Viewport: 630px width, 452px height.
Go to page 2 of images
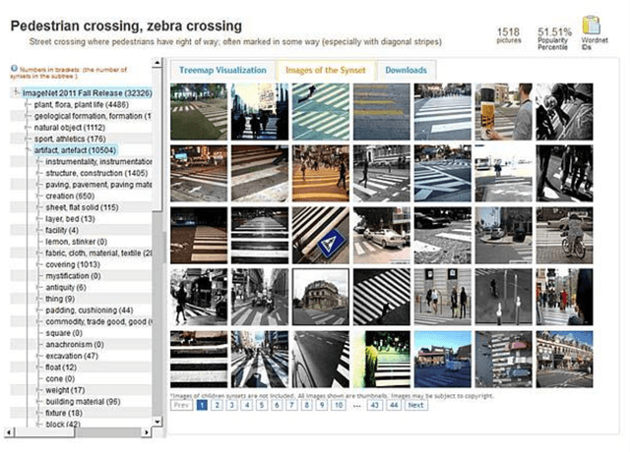click(217, 405)
